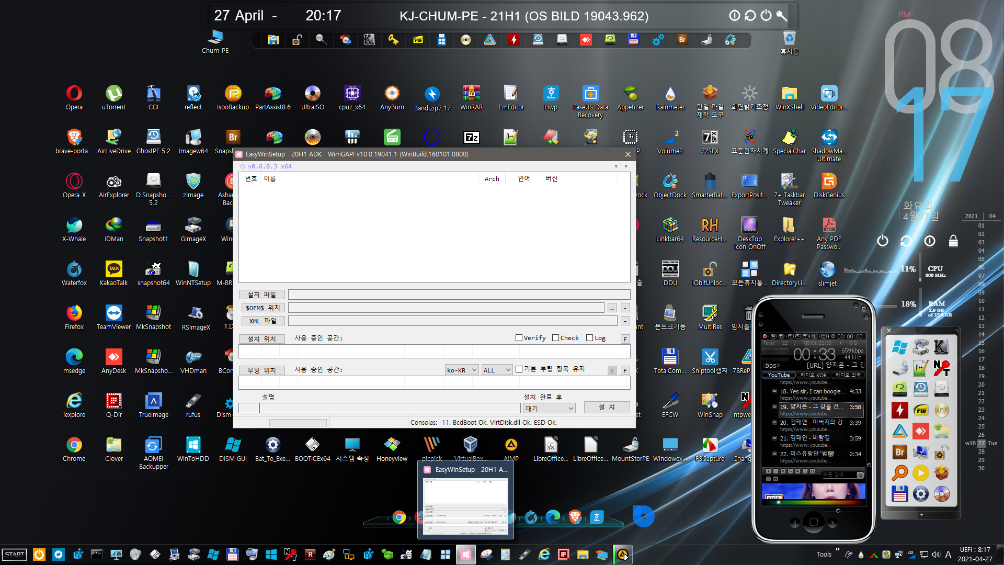Click the yellow play icon in launcher panel

tap(920, 473)
